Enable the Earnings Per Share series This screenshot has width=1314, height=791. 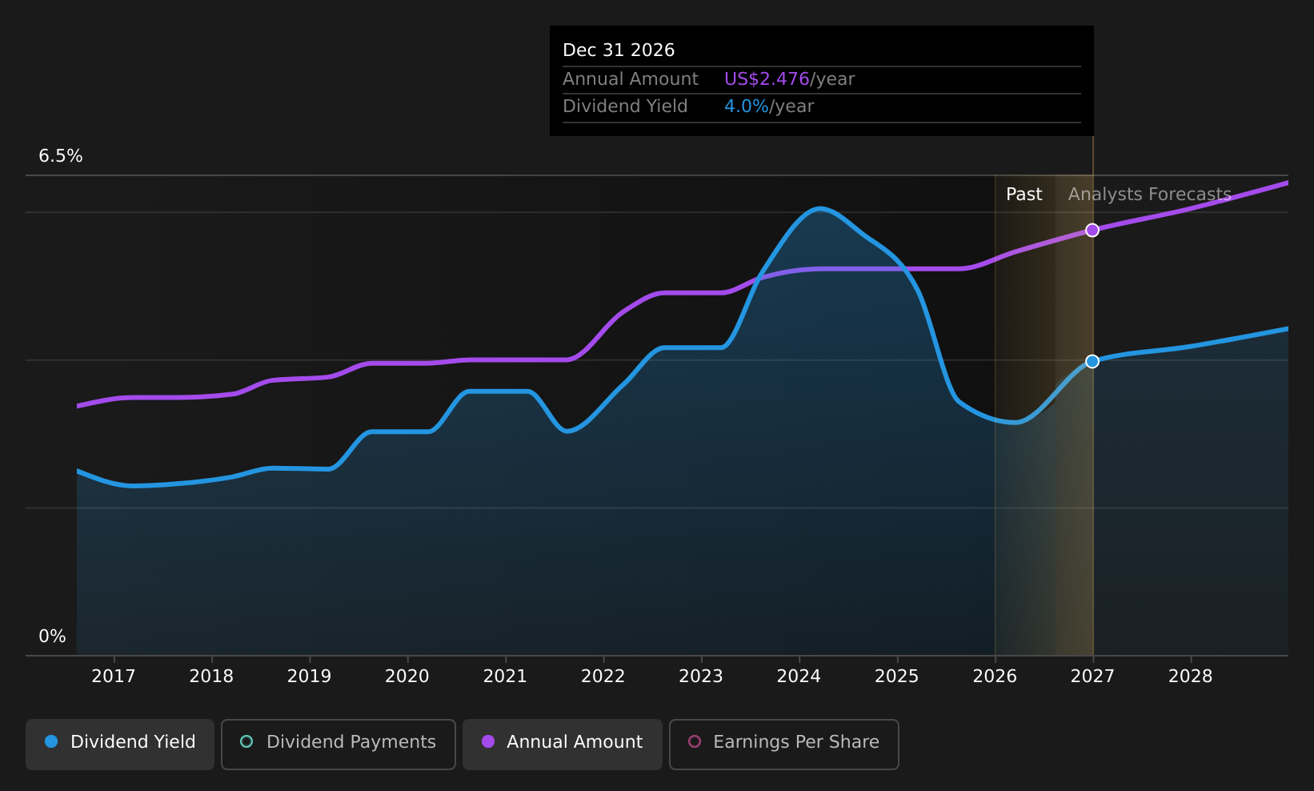coord(784,744)
